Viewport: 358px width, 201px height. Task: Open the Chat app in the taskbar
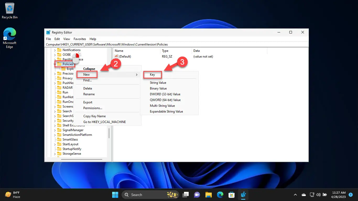(197, 195)
